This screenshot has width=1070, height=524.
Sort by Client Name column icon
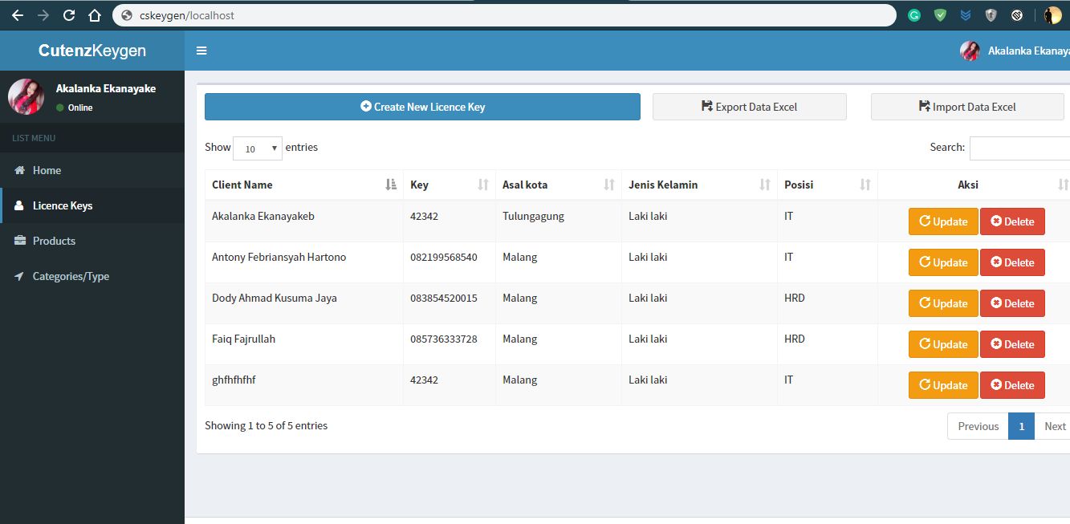click(x=391, y=185)
